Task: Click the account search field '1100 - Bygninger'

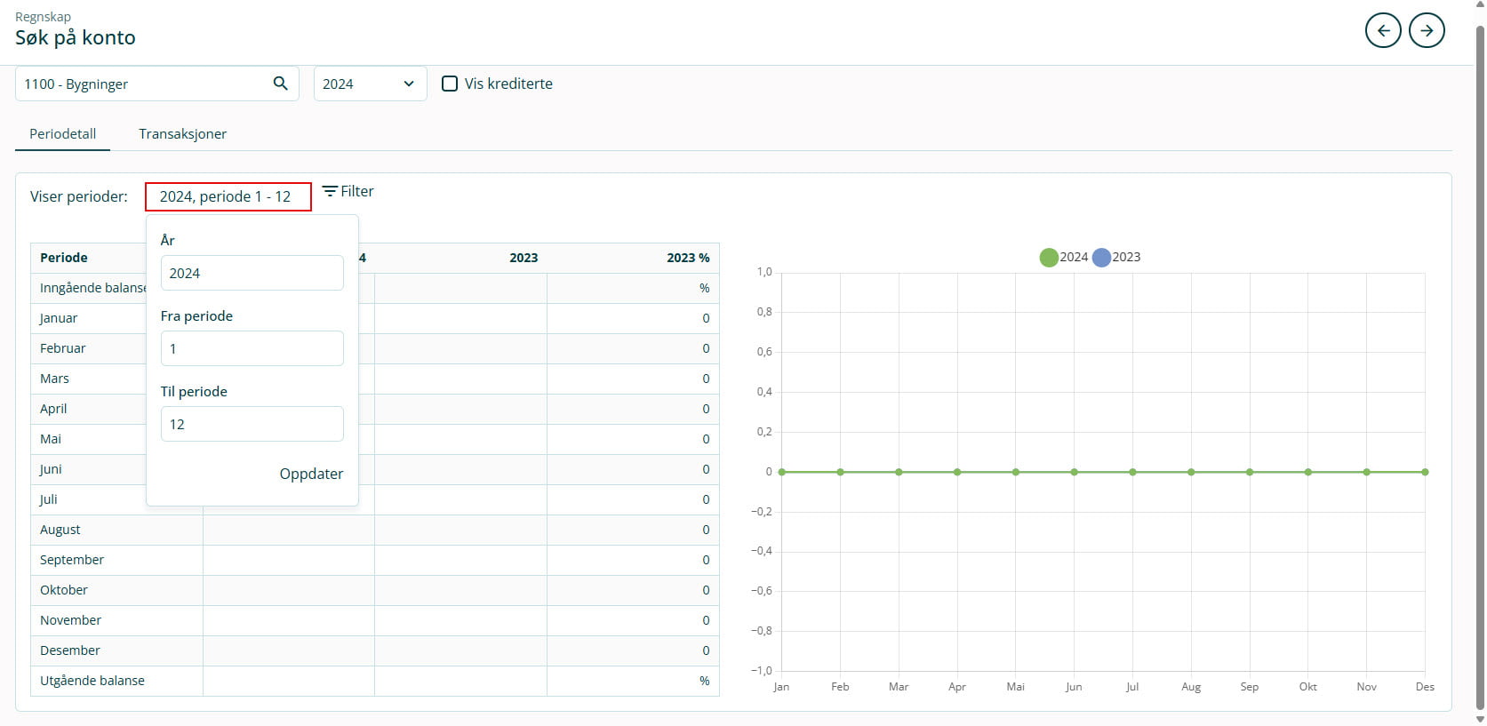Action: pos(142,84)
